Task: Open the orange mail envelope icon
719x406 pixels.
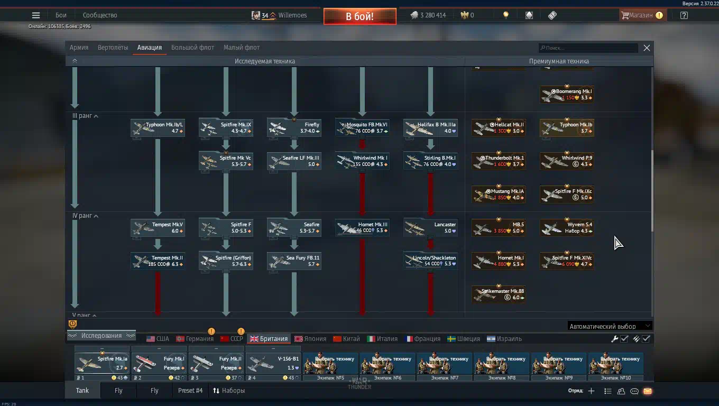Action: point(648,391)
